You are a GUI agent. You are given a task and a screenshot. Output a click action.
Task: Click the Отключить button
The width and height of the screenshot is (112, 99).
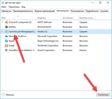[103, 95]
